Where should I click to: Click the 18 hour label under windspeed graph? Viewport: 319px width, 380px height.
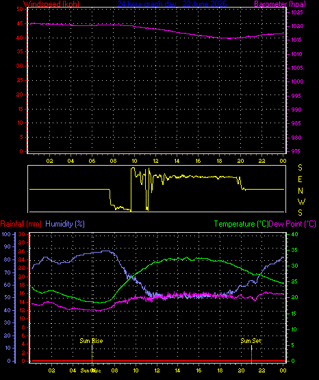click(219, 161)
